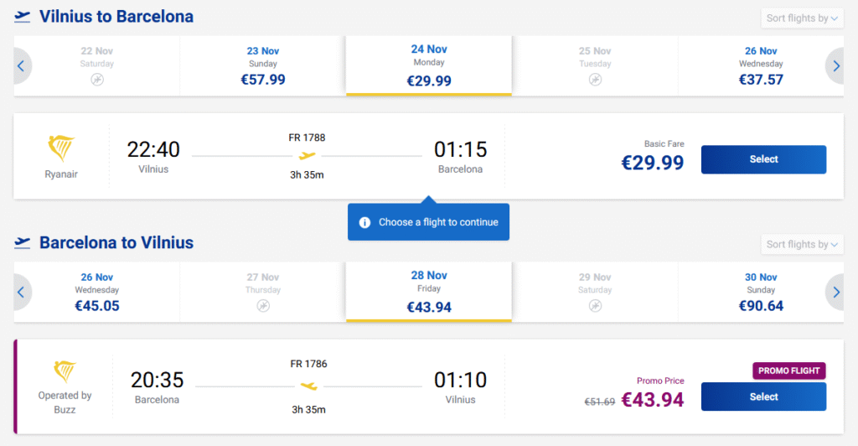Click the plane icon next to Vilnius to Barcelona

point(23,17)
